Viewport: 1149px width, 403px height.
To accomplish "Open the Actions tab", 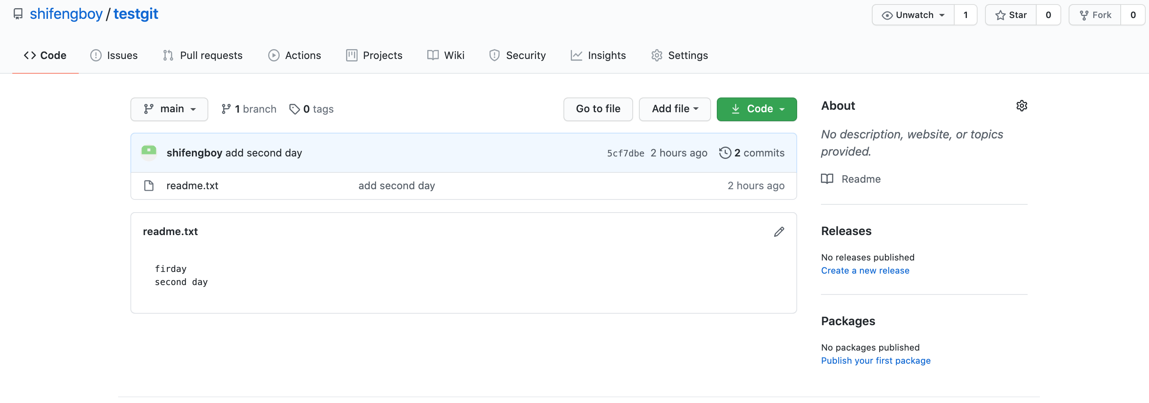I will click(294, 55).
